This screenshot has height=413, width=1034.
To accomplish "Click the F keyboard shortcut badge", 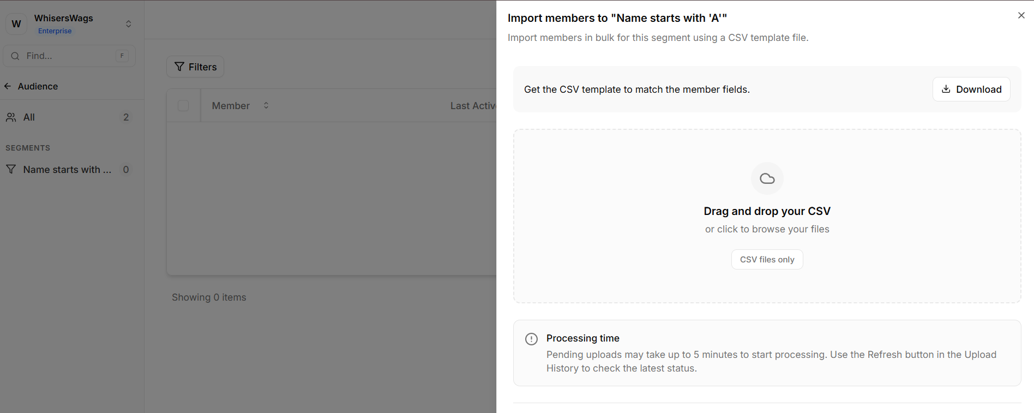I will 122,56.
